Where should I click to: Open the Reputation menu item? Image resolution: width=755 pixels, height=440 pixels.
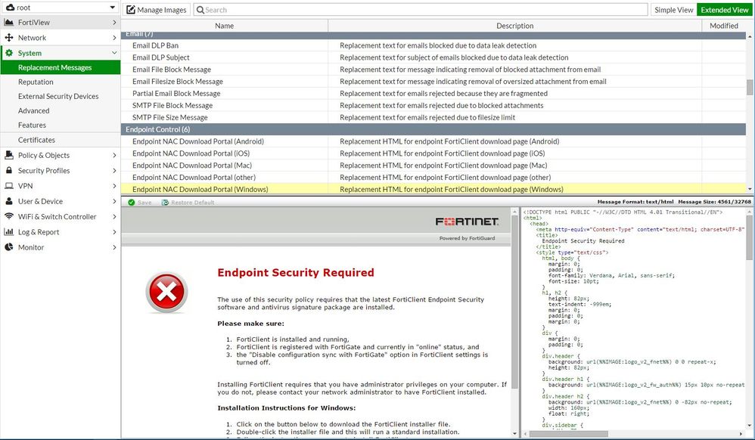point(61,82)
